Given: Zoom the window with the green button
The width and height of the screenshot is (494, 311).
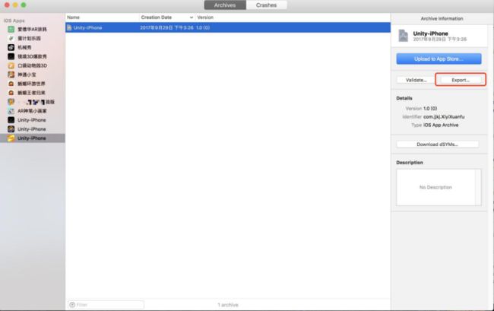Looking at the screenshot, I should pos(24,5).
